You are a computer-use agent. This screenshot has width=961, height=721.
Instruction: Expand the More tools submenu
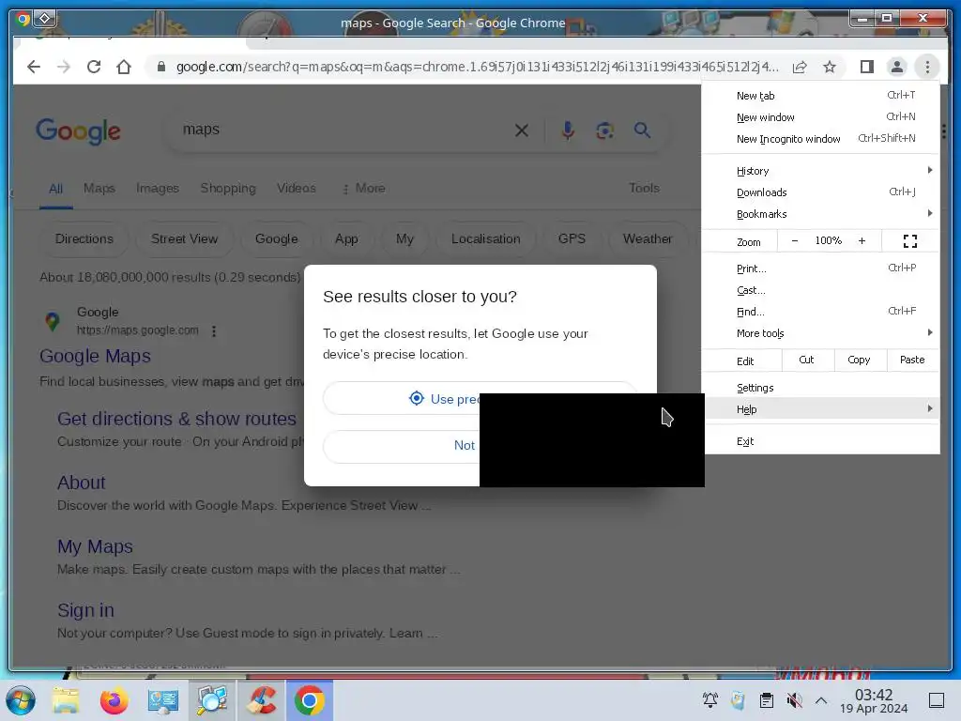click(x=820, y=333)
